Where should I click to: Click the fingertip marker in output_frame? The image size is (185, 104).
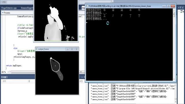coord(51,58)
